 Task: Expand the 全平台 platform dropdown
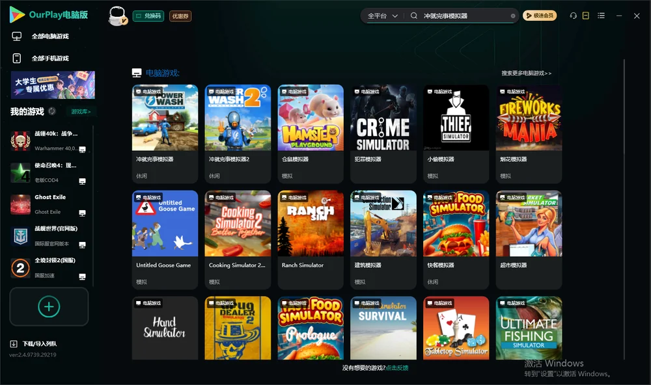[x=382, y=16]
